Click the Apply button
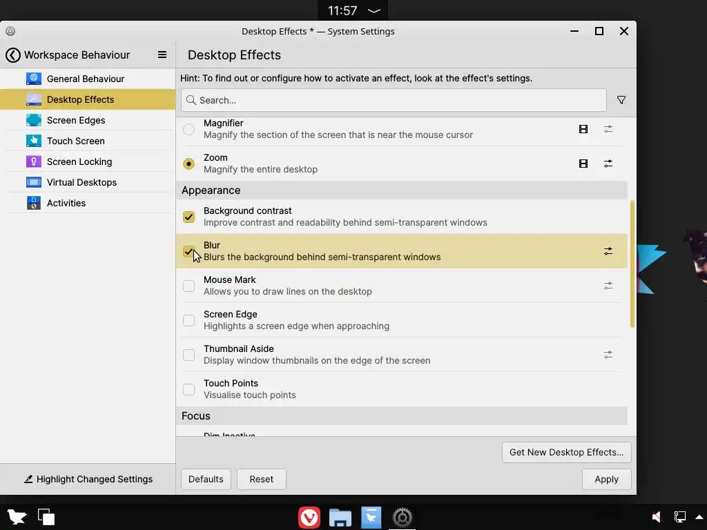Viewport: 707px width, 530px height. [x=606, y=479]
